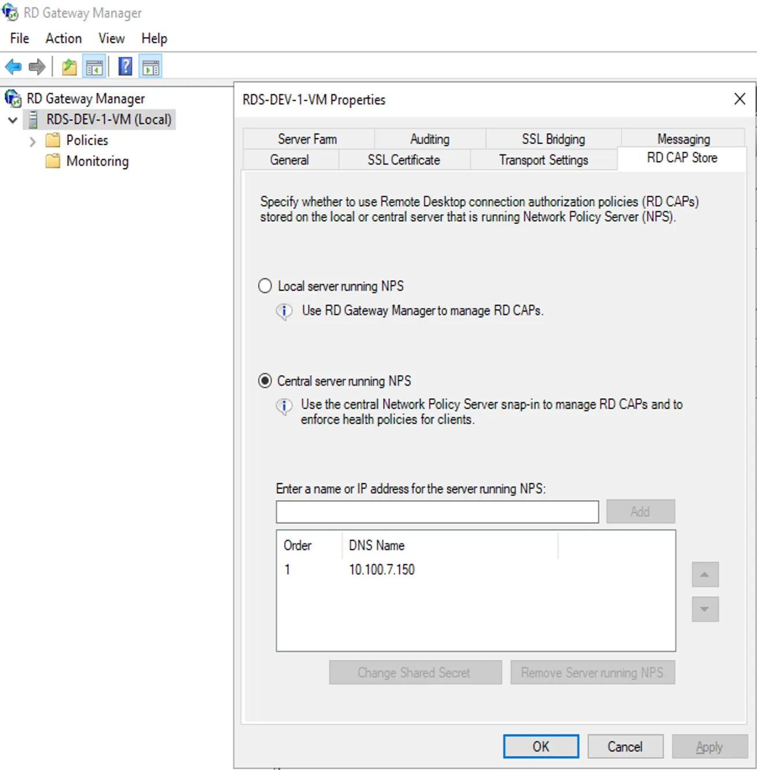Collapse the RDS-DEV-1-VM tree node
This screenshot has height=770, width=757.
(x=13, y=120)
